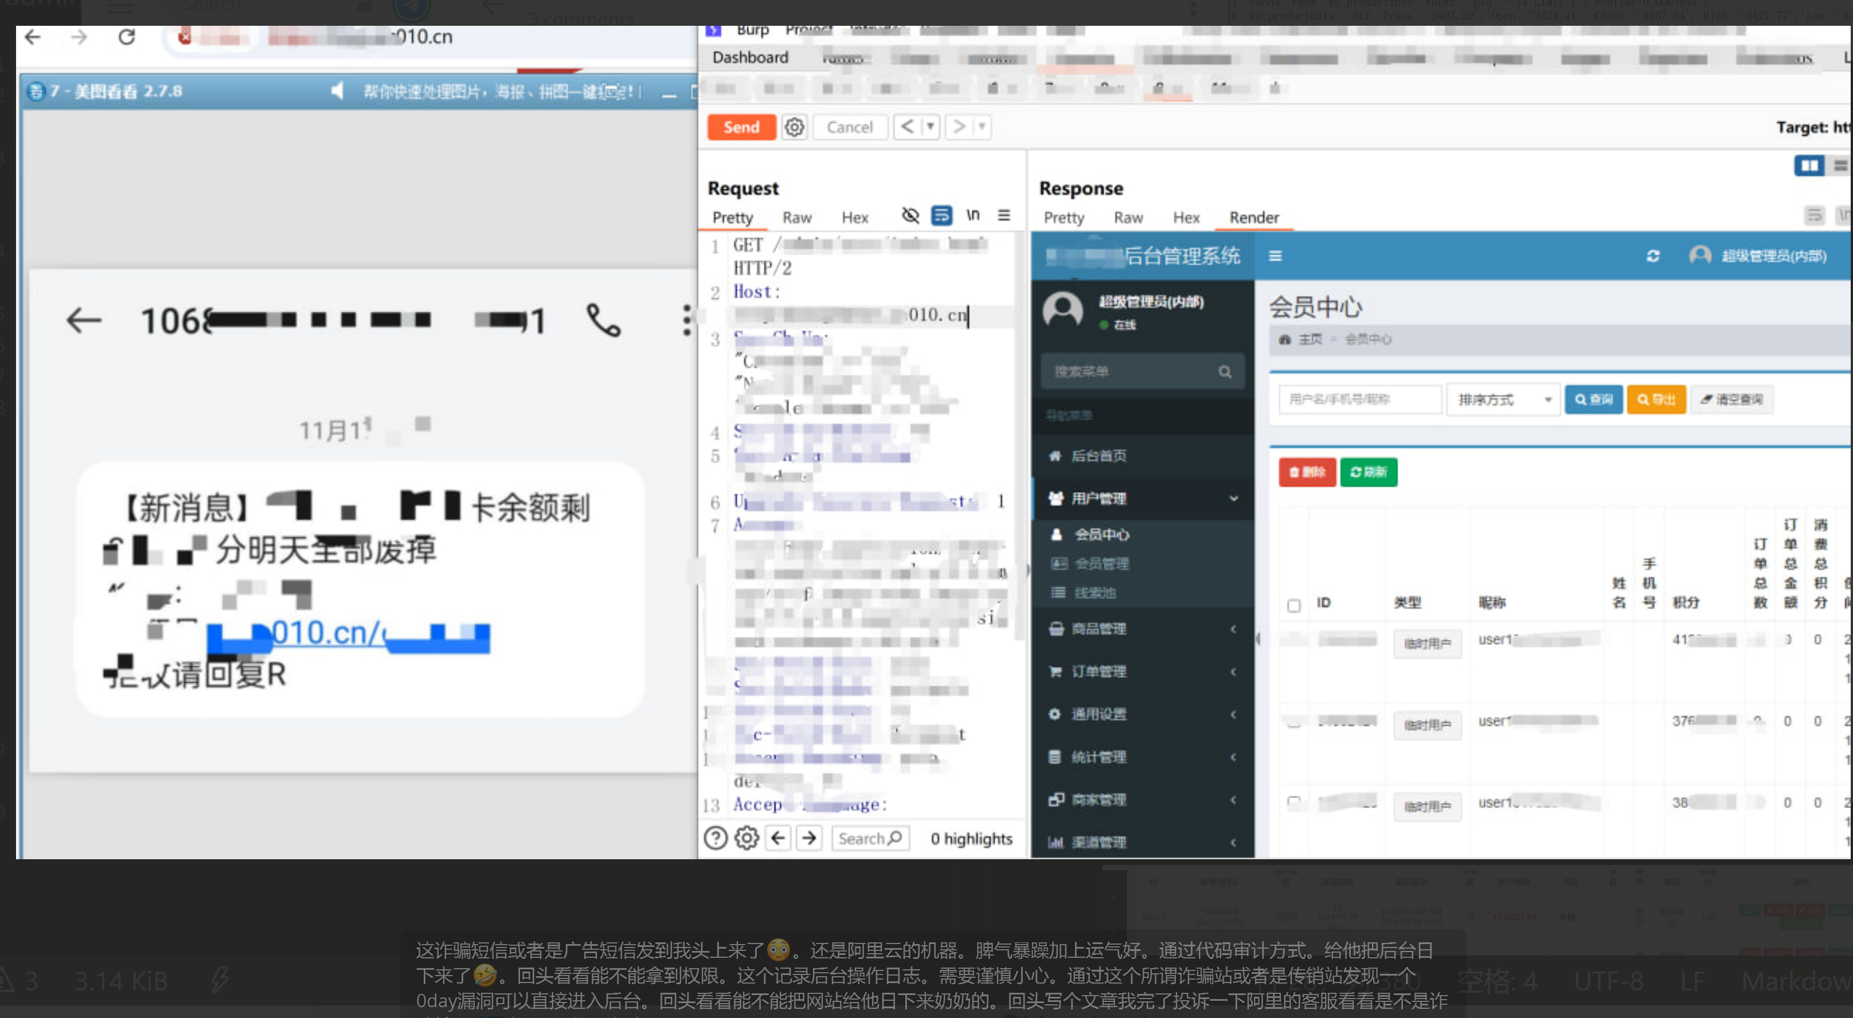Open the history dropdown beside left arrow
The height and width of the screenshot is (1018, 1853).
pos(931,127)
